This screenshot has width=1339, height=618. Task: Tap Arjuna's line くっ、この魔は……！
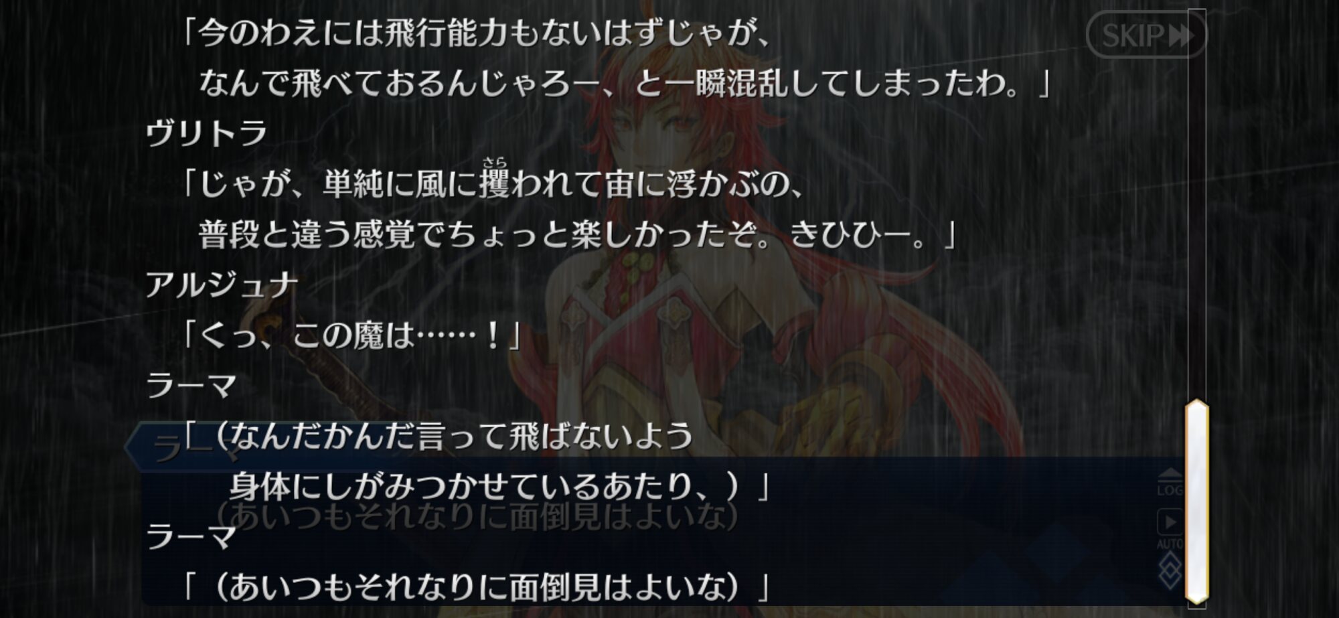click(x=351, y=335)
